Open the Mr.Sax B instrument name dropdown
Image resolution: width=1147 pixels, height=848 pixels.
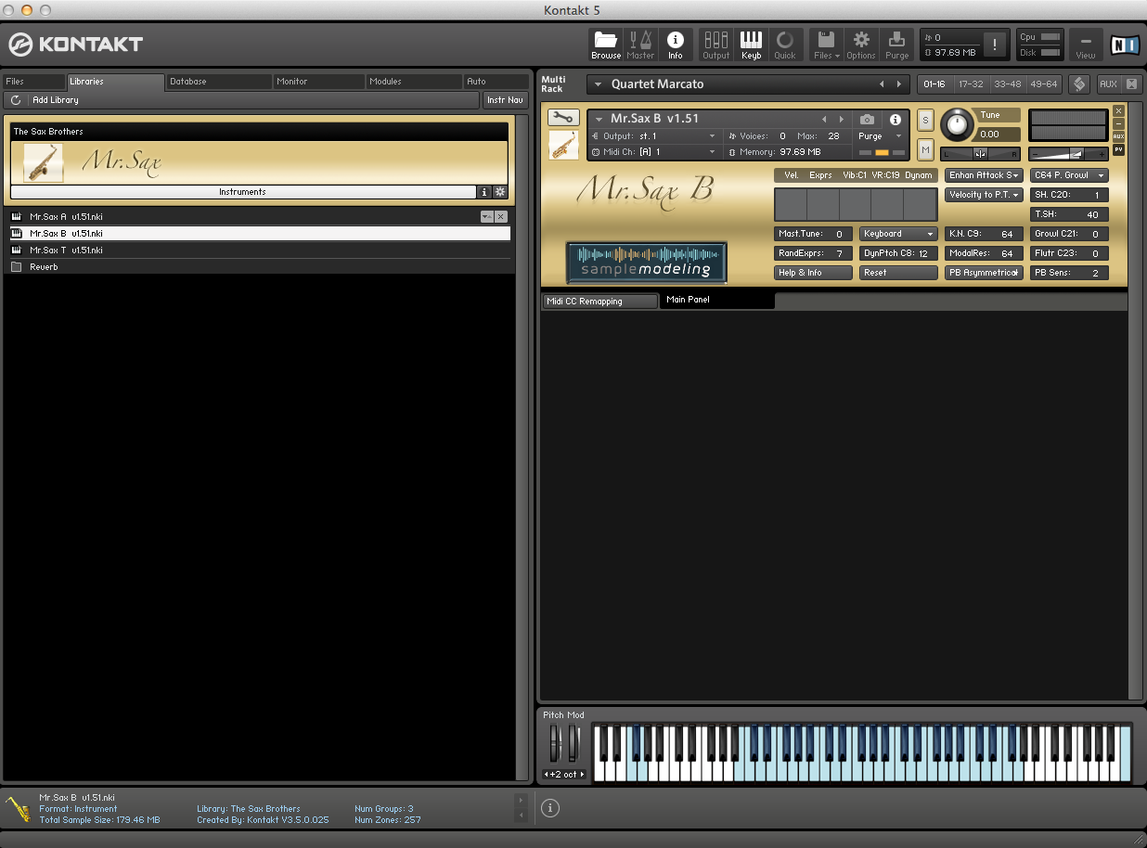[599, 120]
